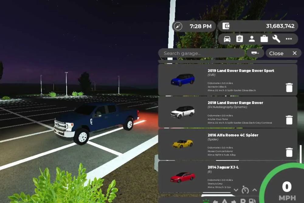Open the player profile person icon

coord(252,39)
